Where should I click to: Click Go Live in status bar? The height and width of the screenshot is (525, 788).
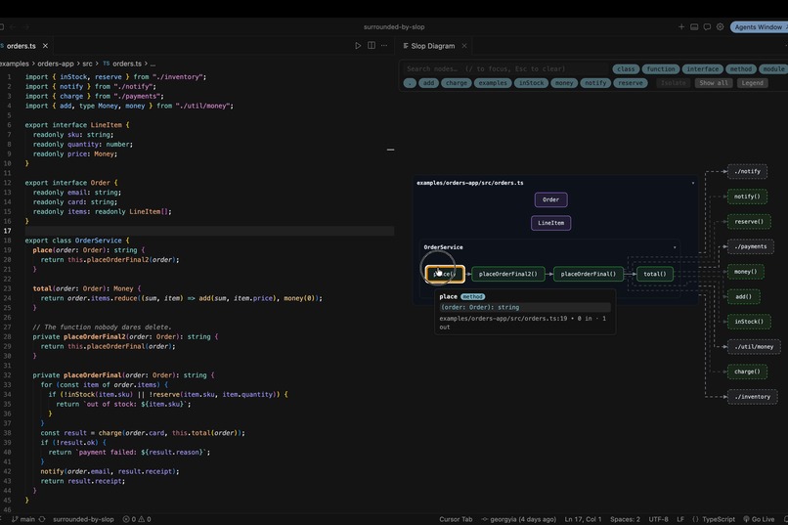[759, 519]
